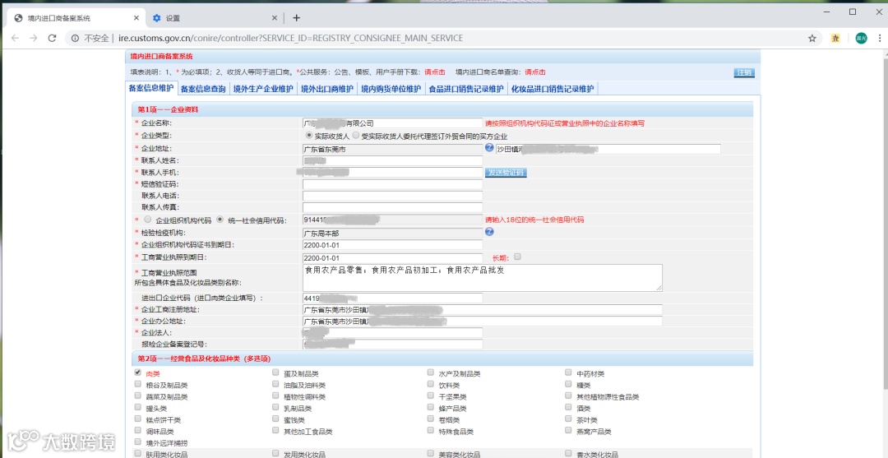Click 请点击 link after 境内进口商名单查询
Screen dimensions: 888x458
(x=535, y=72)
